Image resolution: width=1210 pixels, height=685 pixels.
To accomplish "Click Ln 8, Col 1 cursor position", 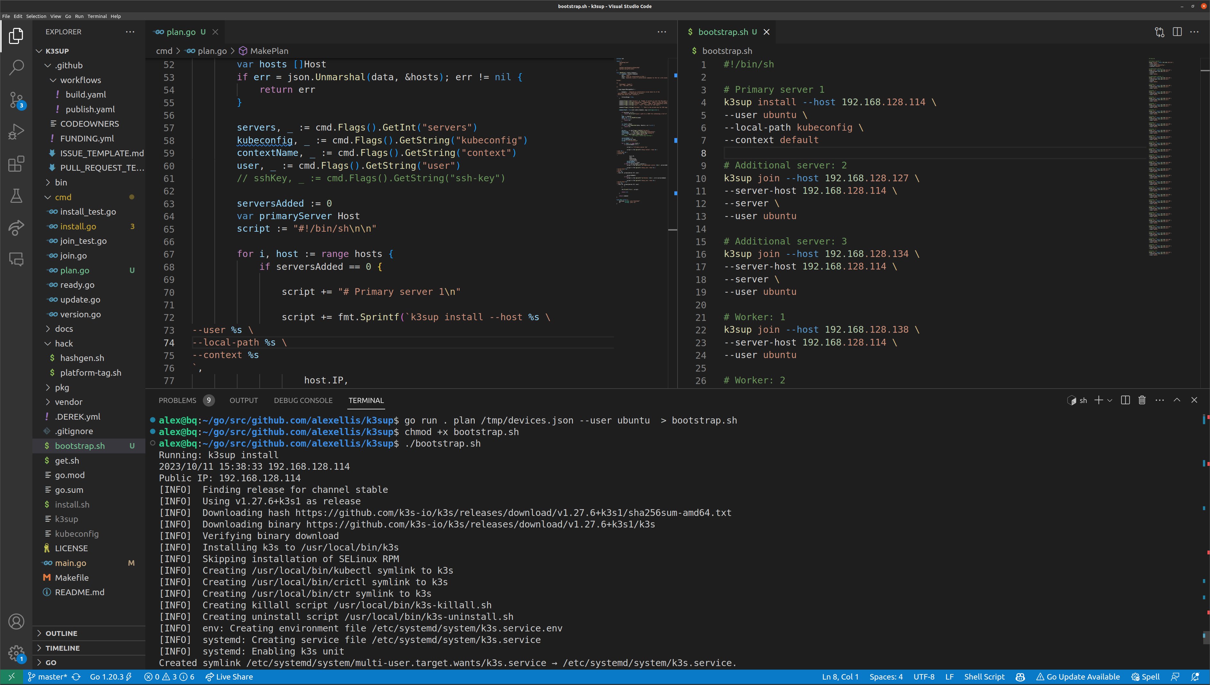I will [840, 677].
